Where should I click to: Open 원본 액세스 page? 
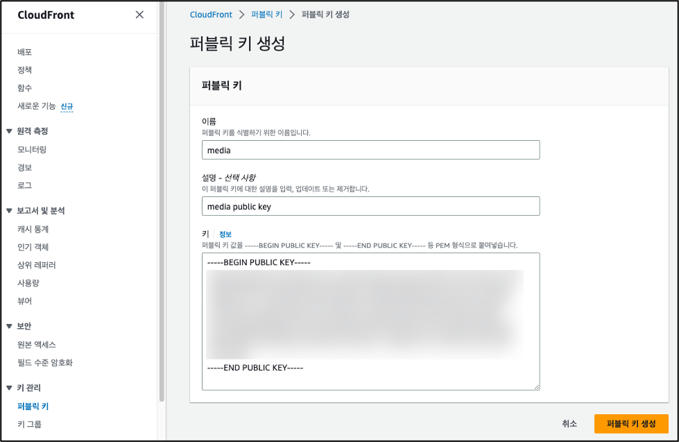click(36, 345)
